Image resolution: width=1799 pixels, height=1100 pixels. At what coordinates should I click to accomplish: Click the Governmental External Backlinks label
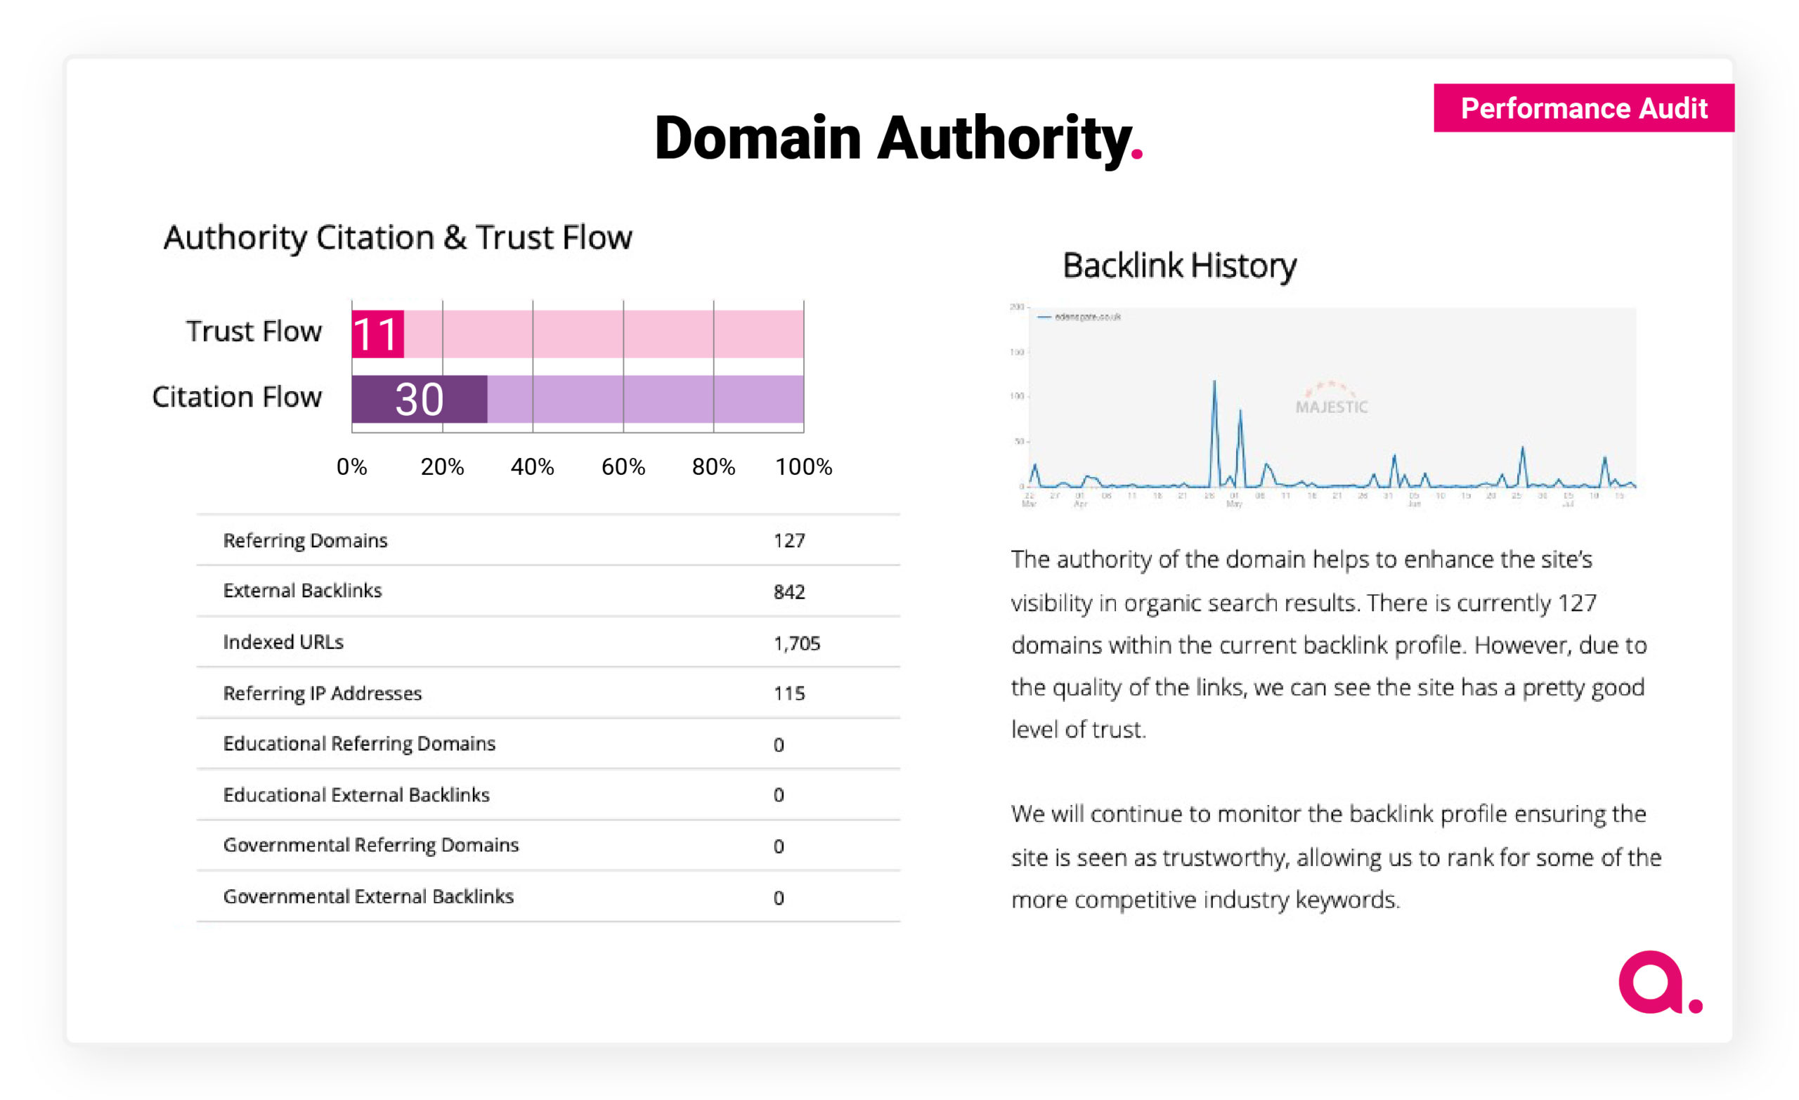point(369,896)
